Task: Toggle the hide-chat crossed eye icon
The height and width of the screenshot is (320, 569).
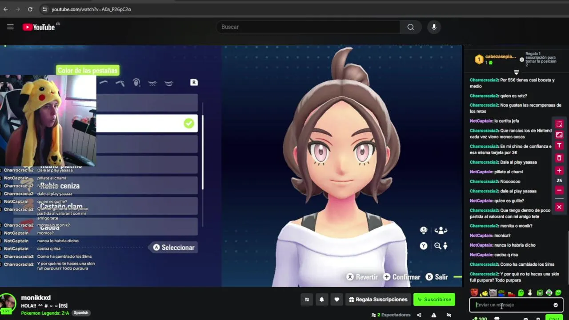Action: coord(449,315)
